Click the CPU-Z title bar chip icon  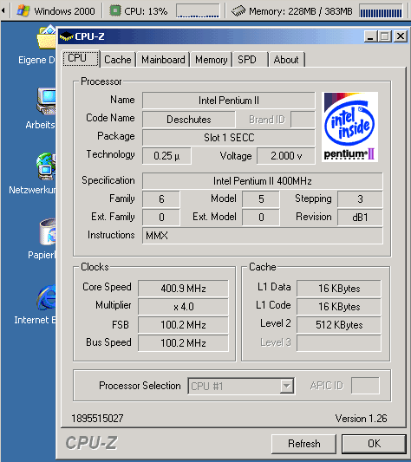[x=67, y=36]
